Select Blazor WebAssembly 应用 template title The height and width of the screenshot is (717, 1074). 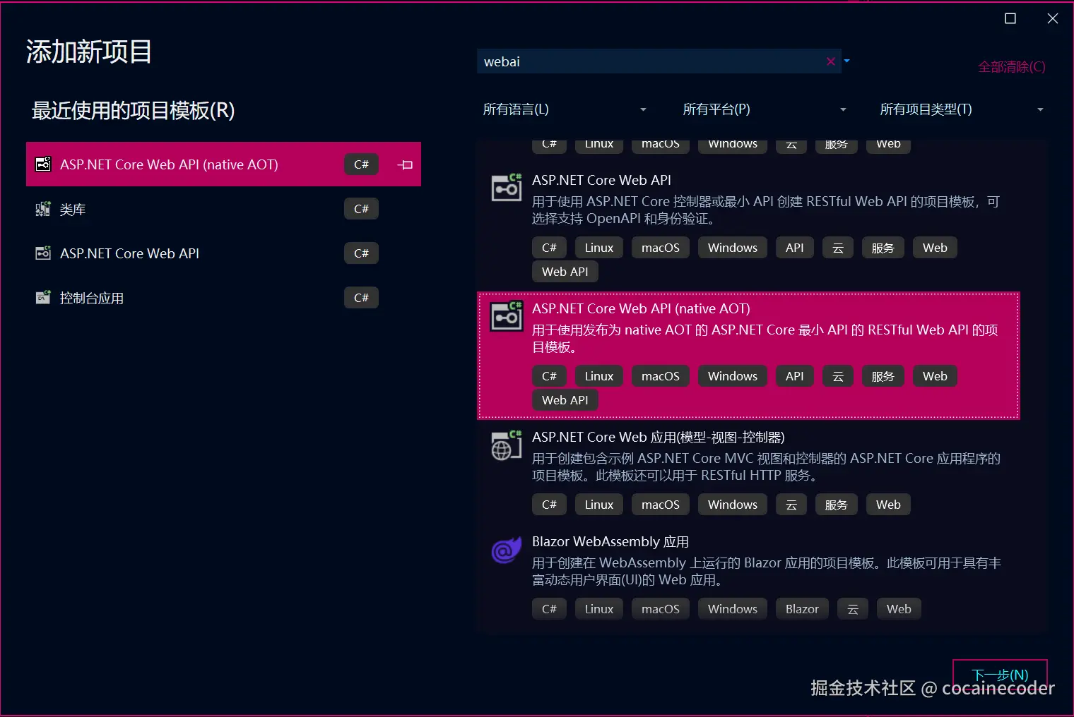(x=610, y=541)
